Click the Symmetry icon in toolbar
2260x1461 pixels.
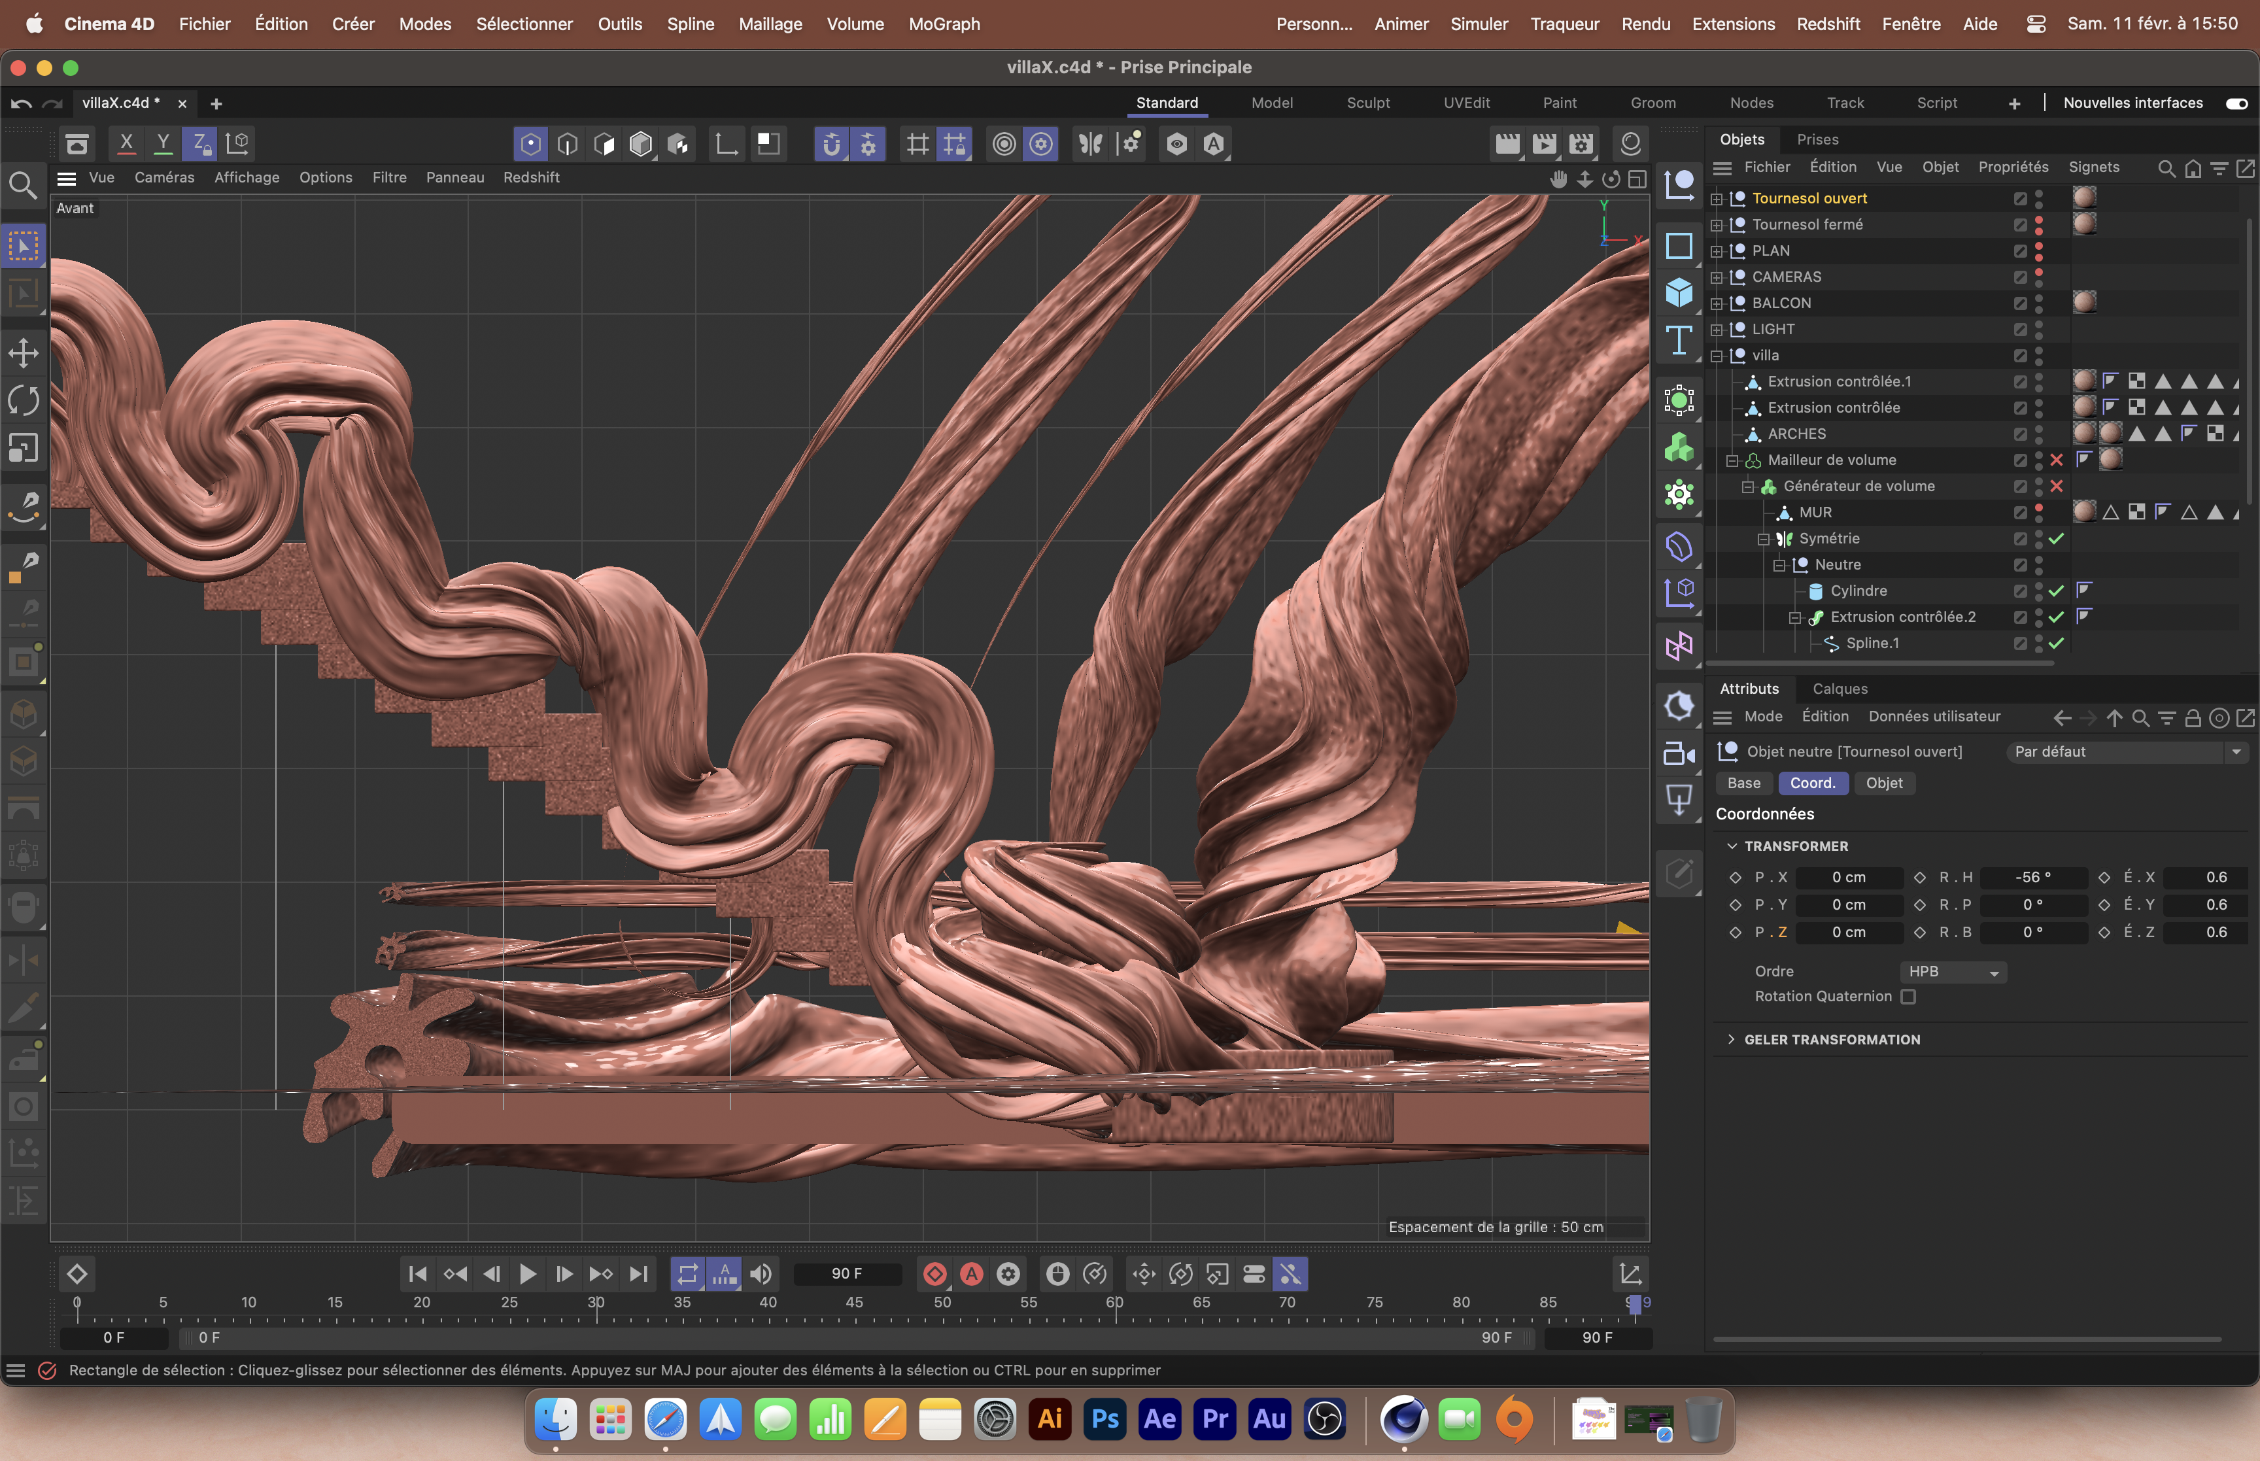coord(1091,143)
